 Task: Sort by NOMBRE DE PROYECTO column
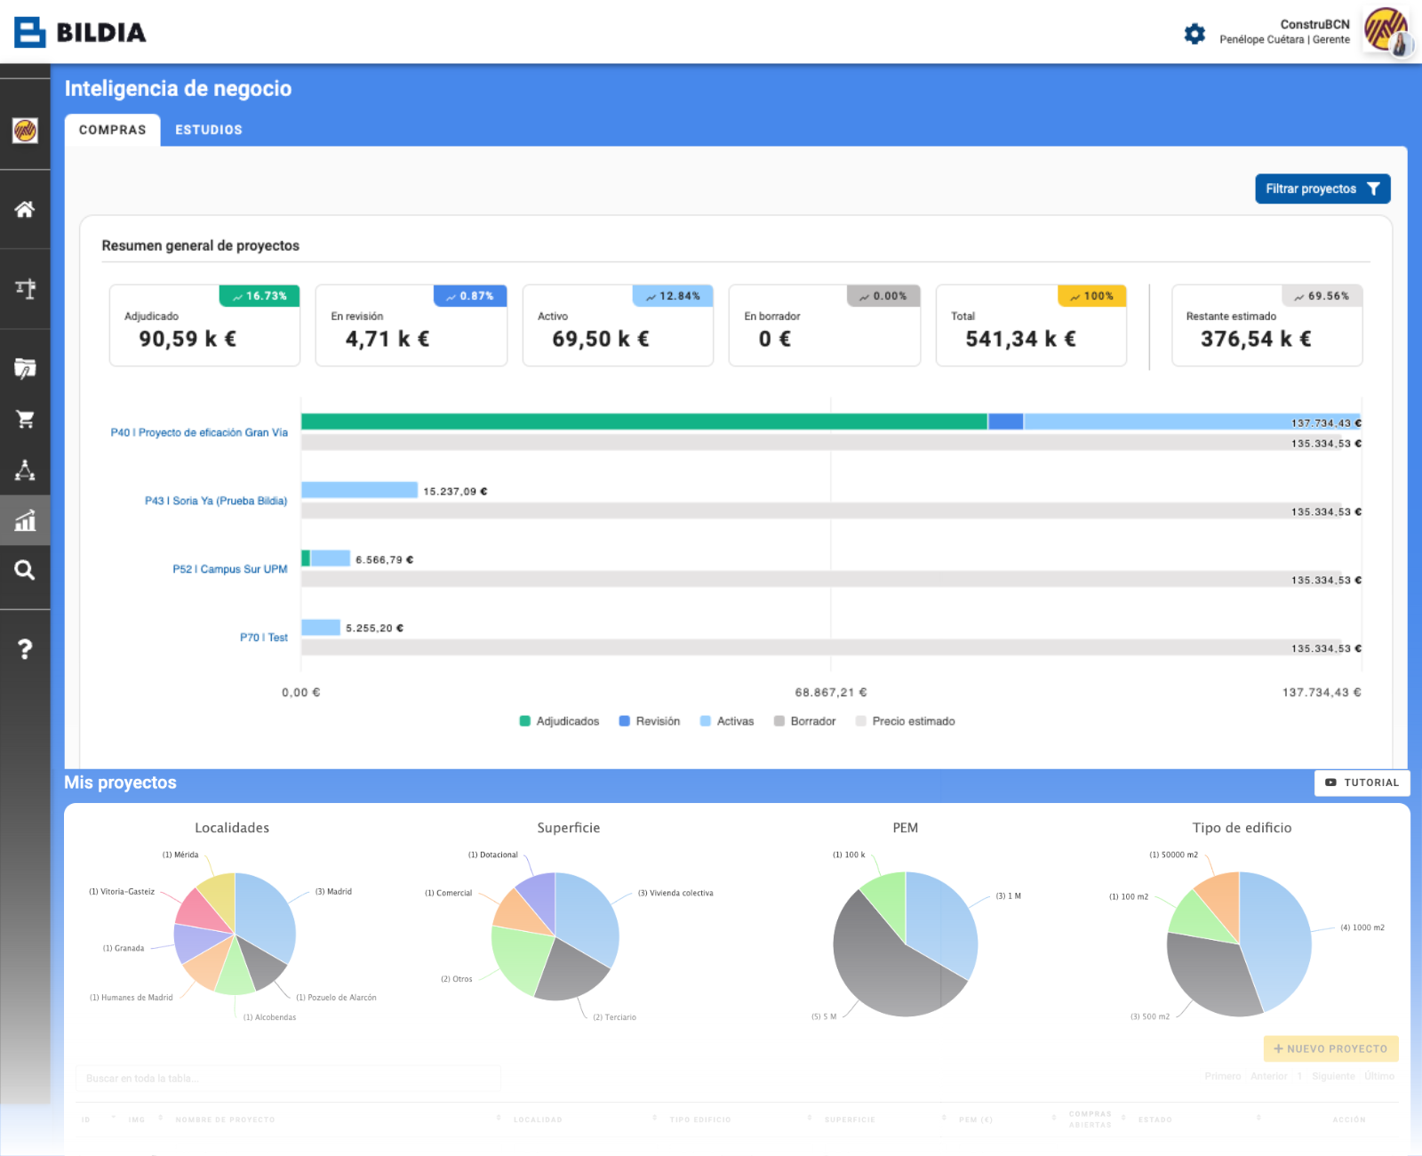(x=225, y=1120)
